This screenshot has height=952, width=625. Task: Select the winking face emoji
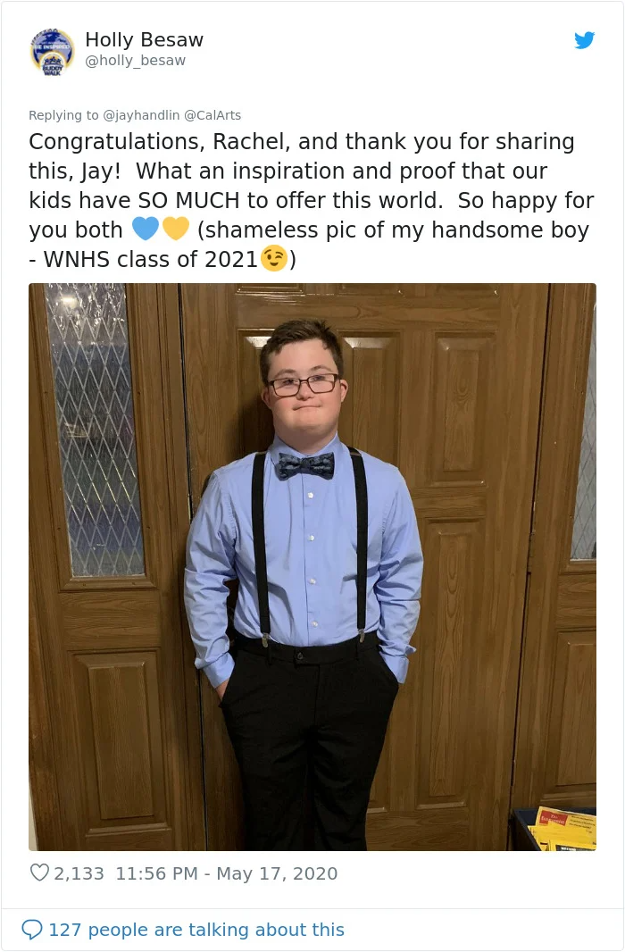tap(274, 259)
